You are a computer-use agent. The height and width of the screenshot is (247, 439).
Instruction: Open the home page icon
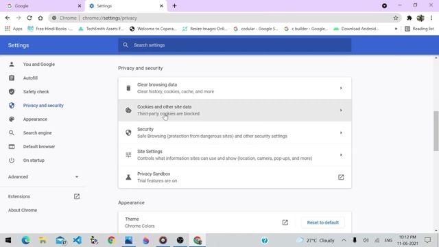point(40,18)
